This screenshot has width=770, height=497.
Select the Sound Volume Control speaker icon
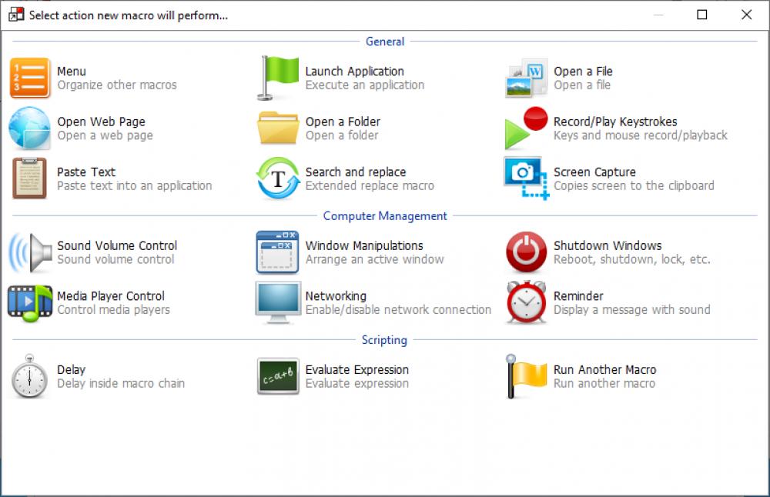pos(29,252)
